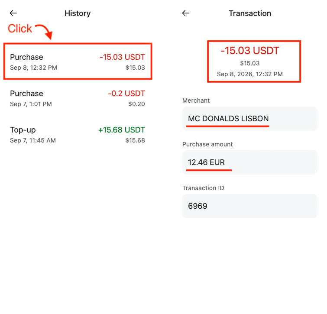The image size is (327, 314).
Task: Click the -0.2 USDT red amount
Action: pyautogui.click(x=126, y=94)
